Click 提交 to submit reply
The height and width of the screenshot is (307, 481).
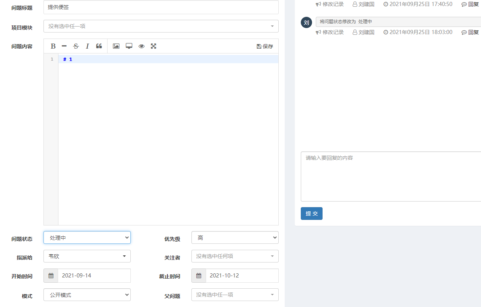click(311, 214)
